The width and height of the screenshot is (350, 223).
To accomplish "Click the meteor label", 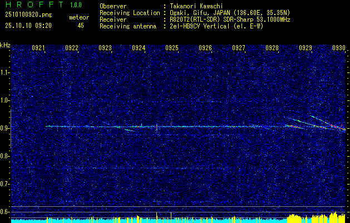I will click(x=79, y=17).
